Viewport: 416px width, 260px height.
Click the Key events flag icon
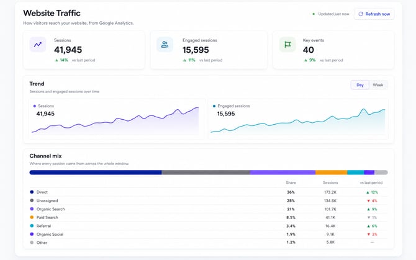click(x=287, y=45)
